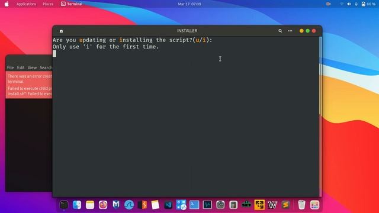Viewport: 379px width, 213px height.
Task: Launch the calculator from dock
Action: (x=233, y=205)
